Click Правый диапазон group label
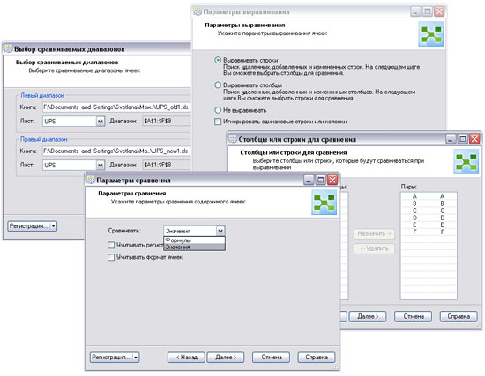Screen dimensions: 485x376 [x=43, y=139]
